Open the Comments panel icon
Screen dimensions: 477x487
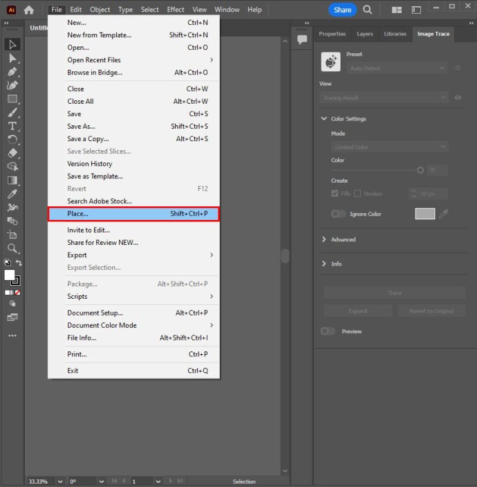(301, 39)
